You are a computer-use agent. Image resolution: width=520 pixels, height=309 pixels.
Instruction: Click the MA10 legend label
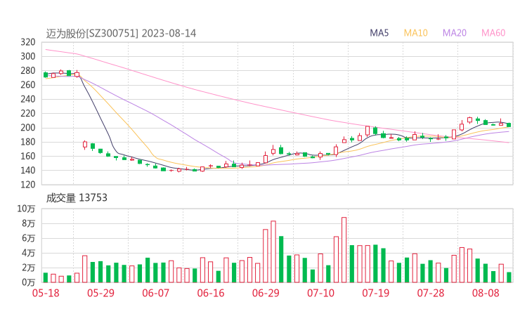(415, 33)
